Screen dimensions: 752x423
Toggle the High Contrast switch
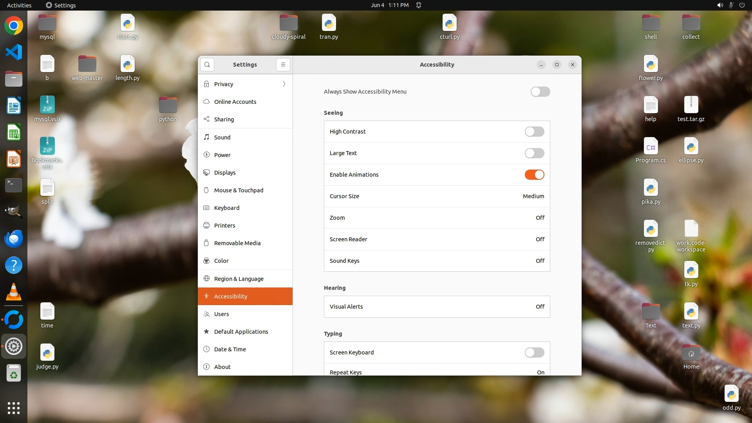click(534, 132)
